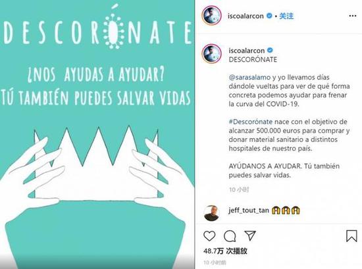
Task: Click the Descorónate video poster
Action: pos(97,134)
